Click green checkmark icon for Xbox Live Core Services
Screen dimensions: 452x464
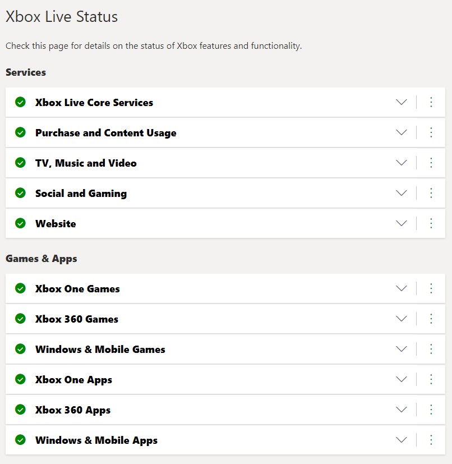[x=20, y=102]
